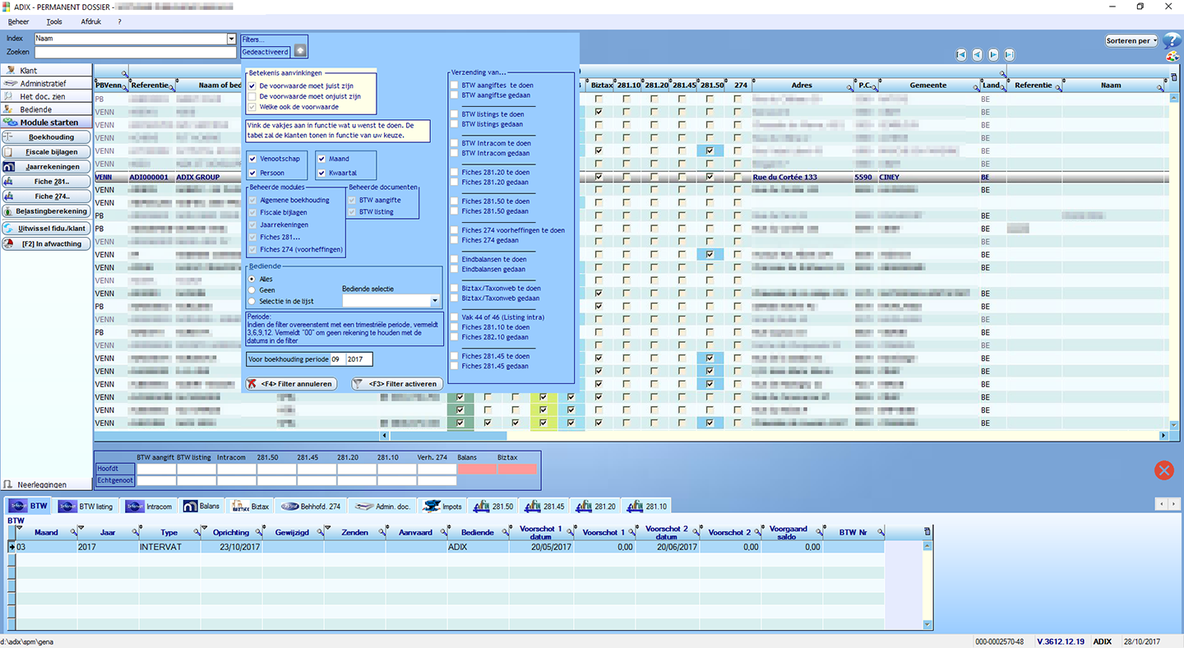Open Uitwissel fidu./klant
Image resolution: width=1184 pixels, height=648 pixels.
46,228
